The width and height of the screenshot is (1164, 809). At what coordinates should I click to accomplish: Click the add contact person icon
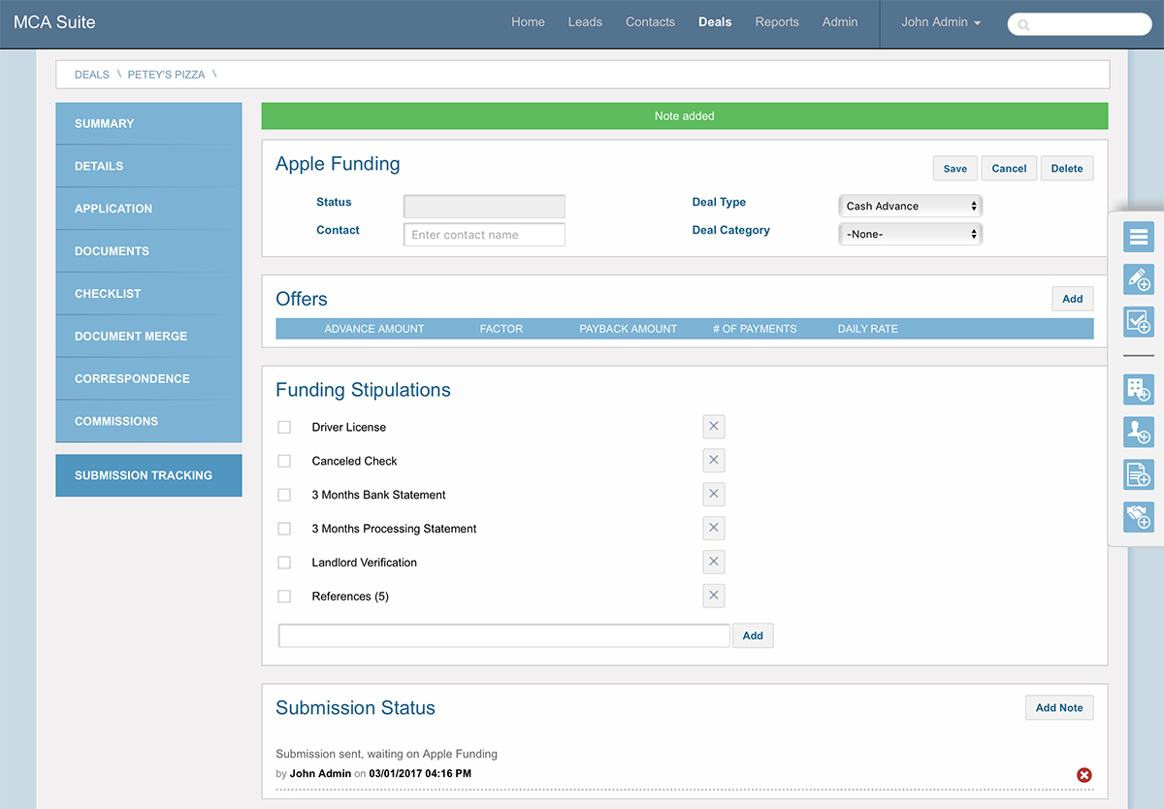pyautogui.click(x=1138, y=432)
